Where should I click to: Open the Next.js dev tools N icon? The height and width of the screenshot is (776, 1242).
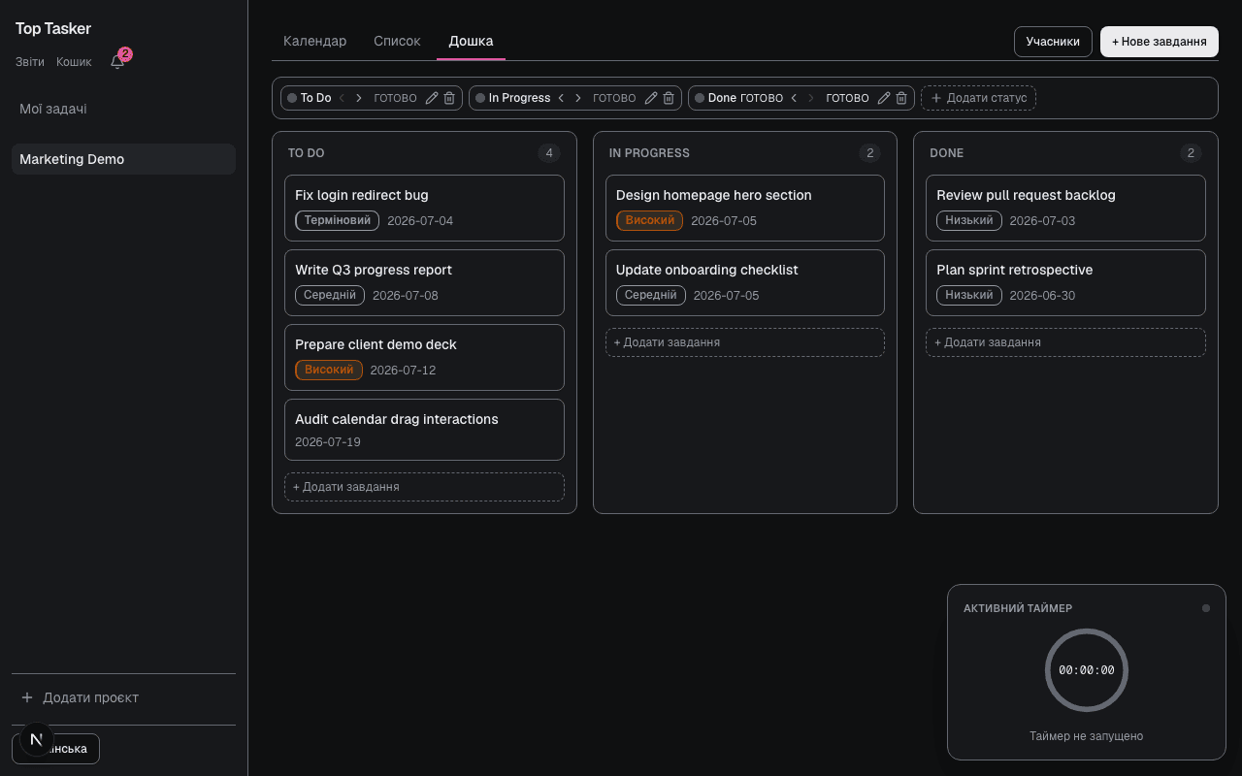[37, 739]
